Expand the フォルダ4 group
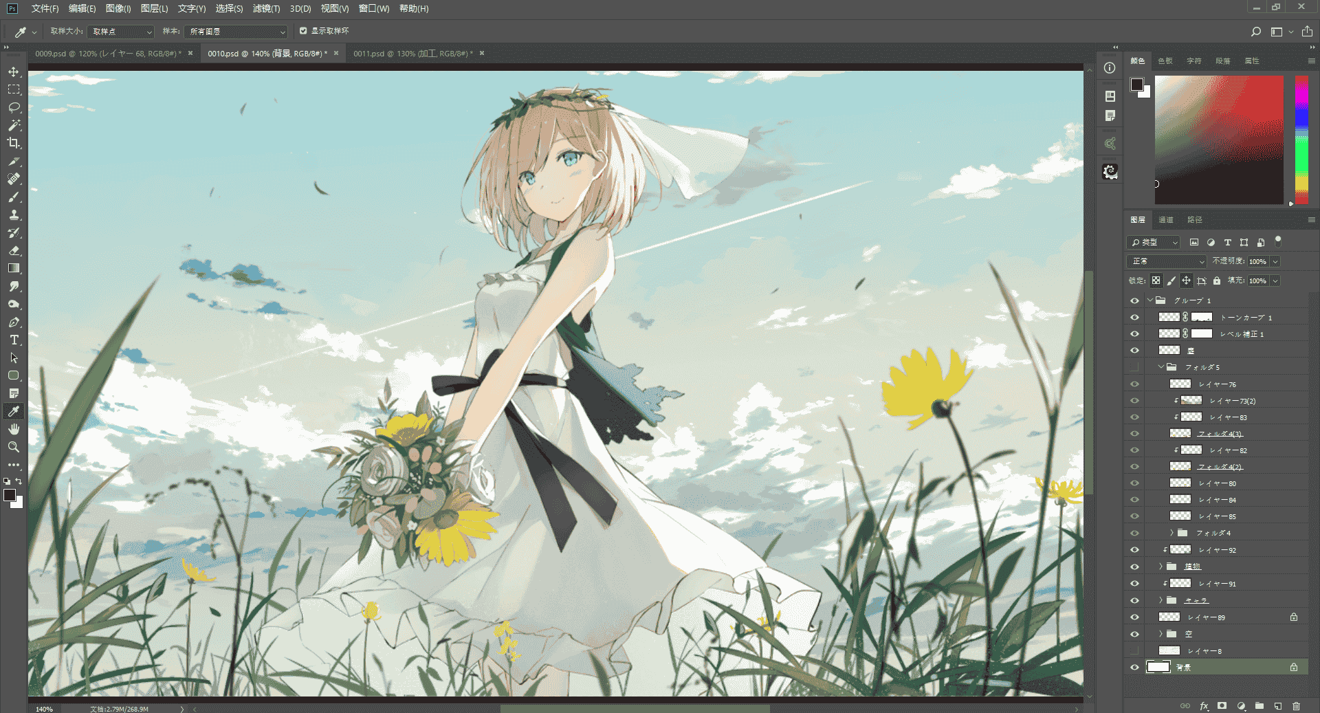The width and height of the screenshot is (1320, 713). tap(1172, 533)
